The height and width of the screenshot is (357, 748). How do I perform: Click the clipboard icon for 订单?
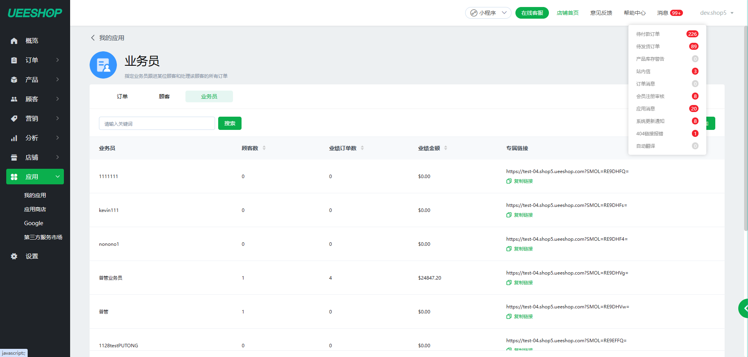click(x=14, y=60)
